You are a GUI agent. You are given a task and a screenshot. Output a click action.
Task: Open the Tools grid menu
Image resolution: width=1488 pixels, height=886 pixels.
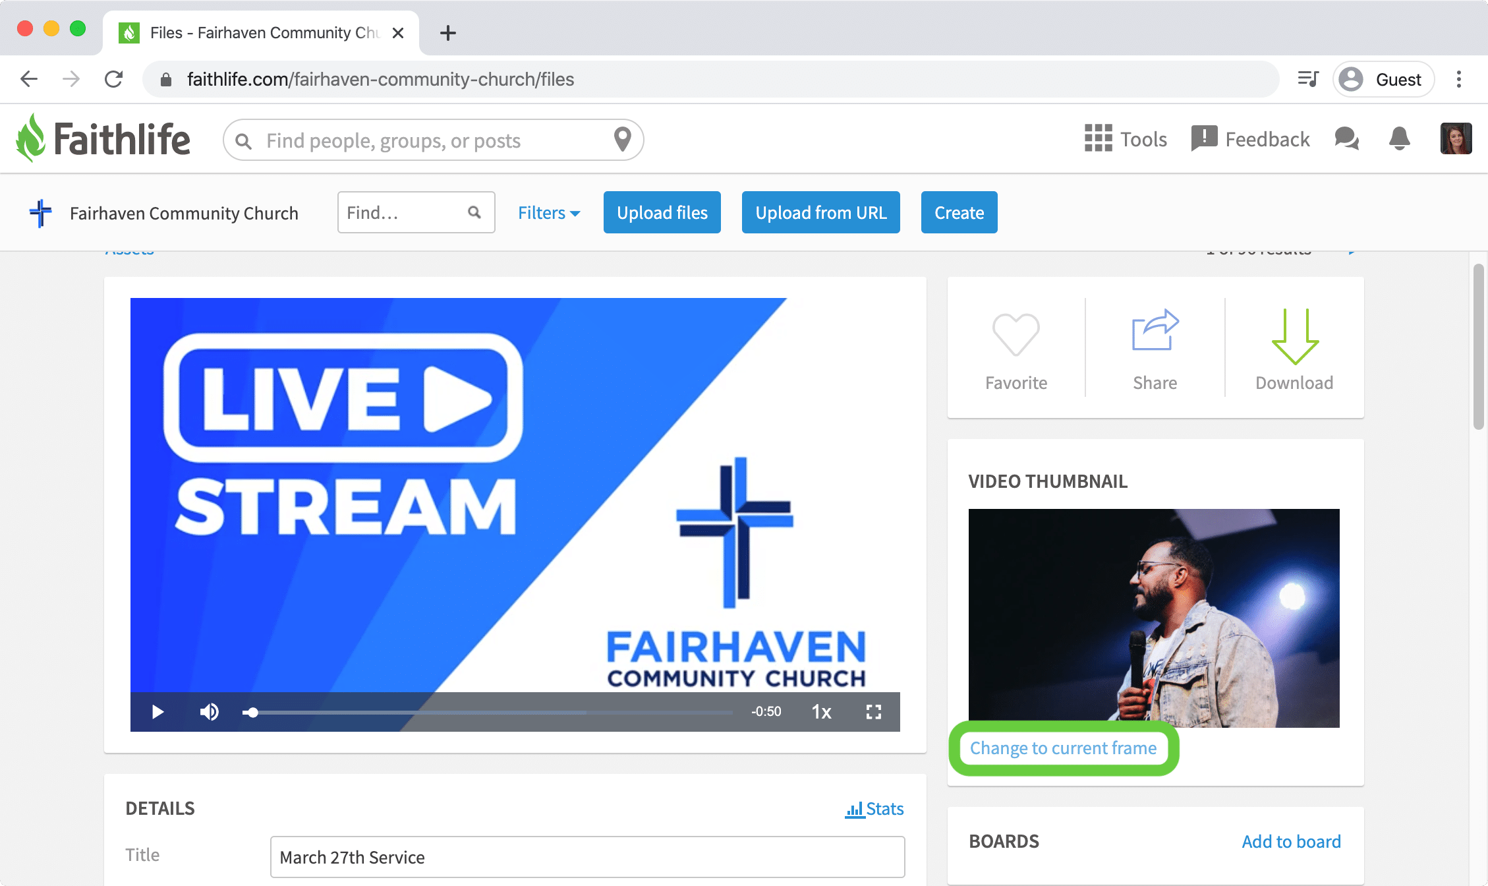[x=1126, y=139]
